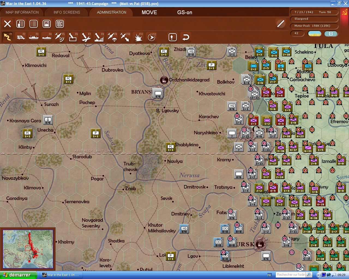The width and height of the screenshot is (349, 279).
Task: Select the blue HQ unit near Khutor Mikhailovsky
Action: tap(184, 229)
